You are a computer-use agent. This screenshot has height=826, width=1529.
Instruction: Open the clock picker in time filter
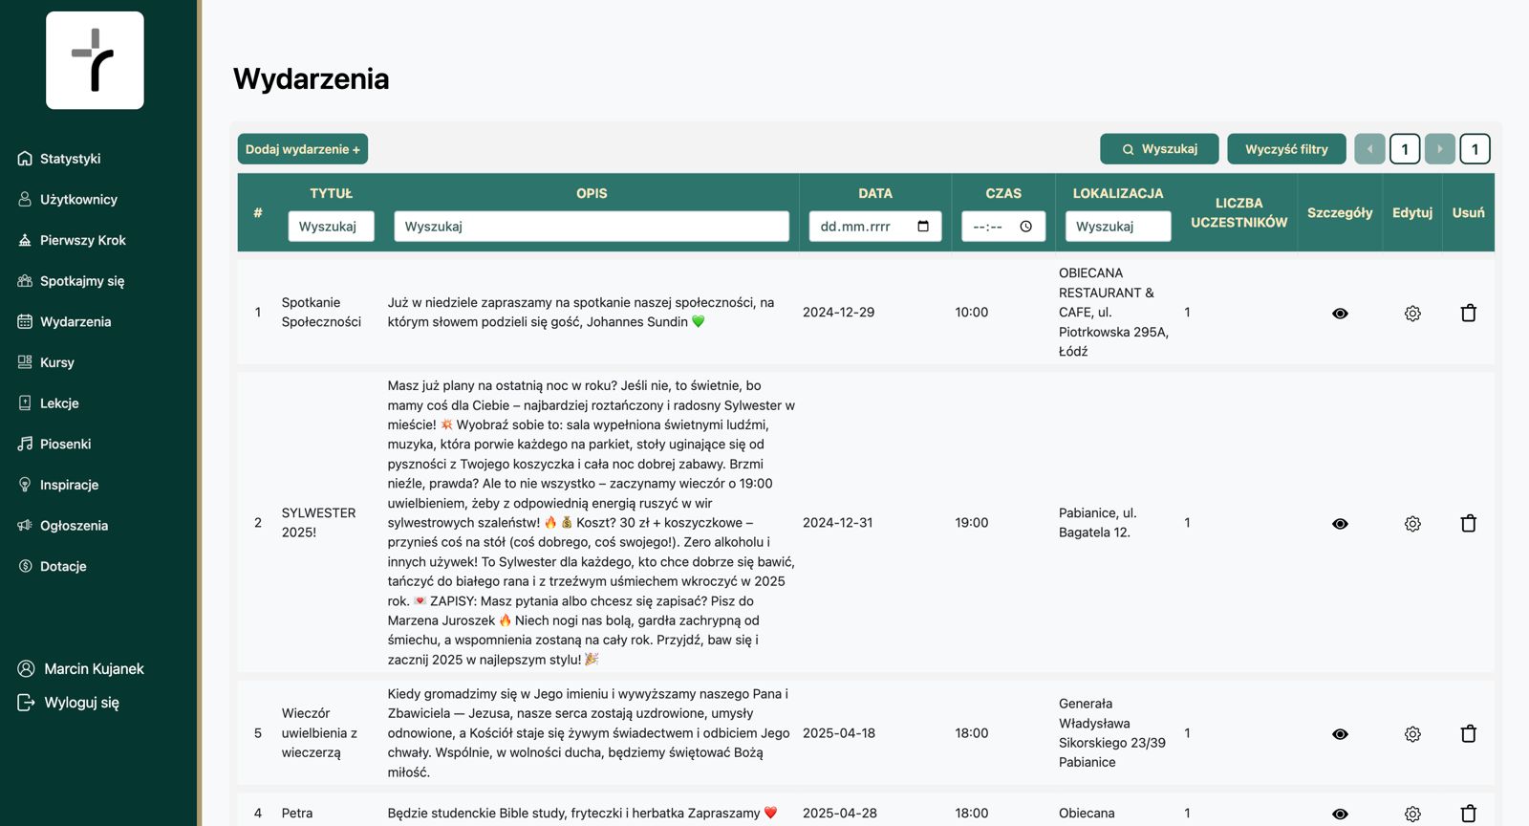(1025, 227)
